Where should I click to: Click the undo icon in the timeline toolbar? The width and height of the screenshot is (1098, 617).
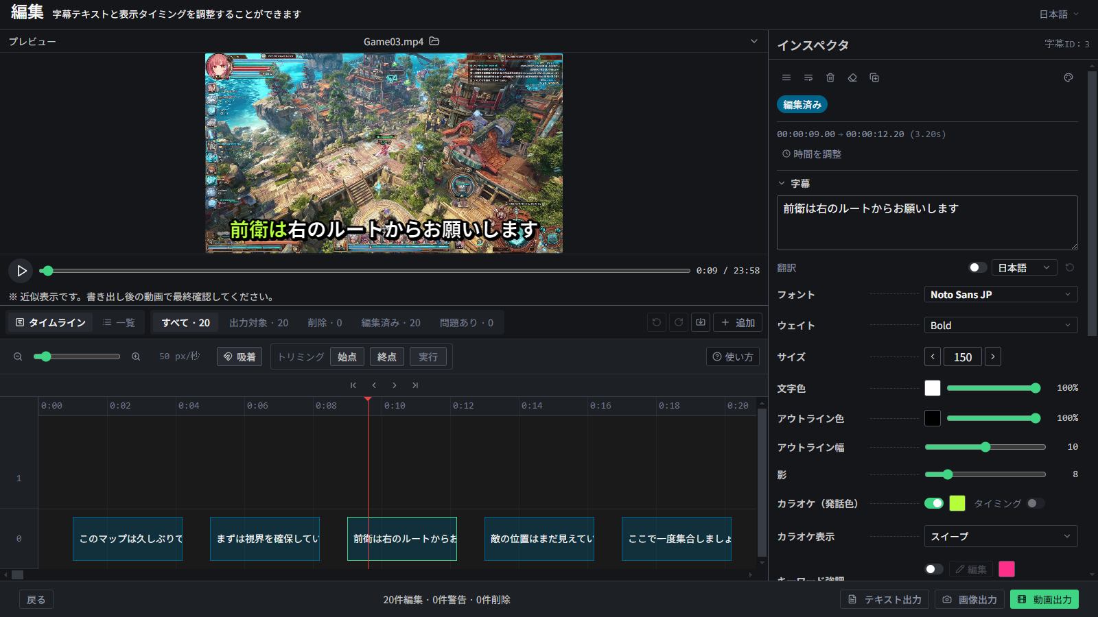[x=657, y=322]
